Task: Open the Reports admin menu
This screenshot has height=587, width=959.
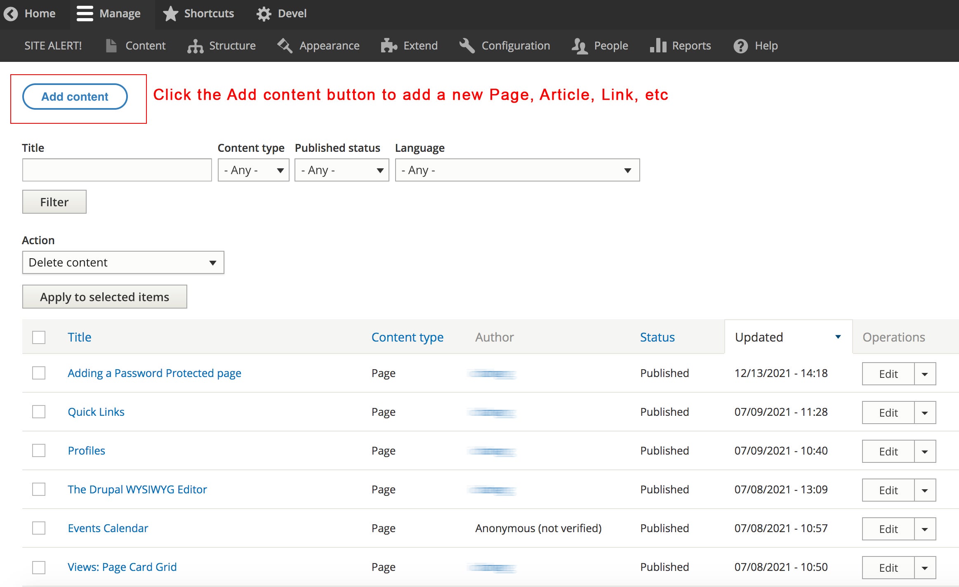Action: tap(681, 45)
